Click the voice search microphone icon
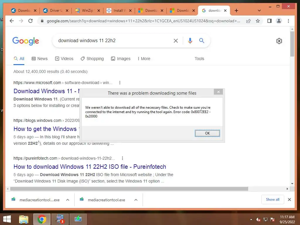 (190, 40)
